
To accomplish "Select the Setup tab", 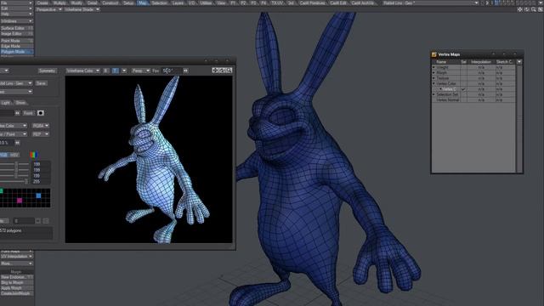I will pos(128,3).
